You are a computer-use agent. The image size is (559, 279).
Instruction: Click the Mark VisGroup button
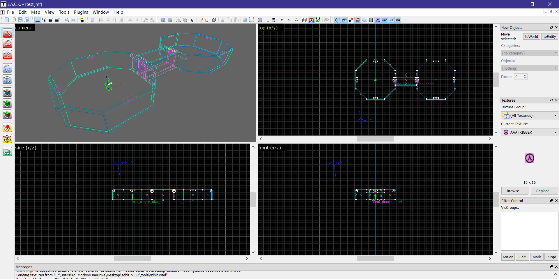tap(537, 257)
